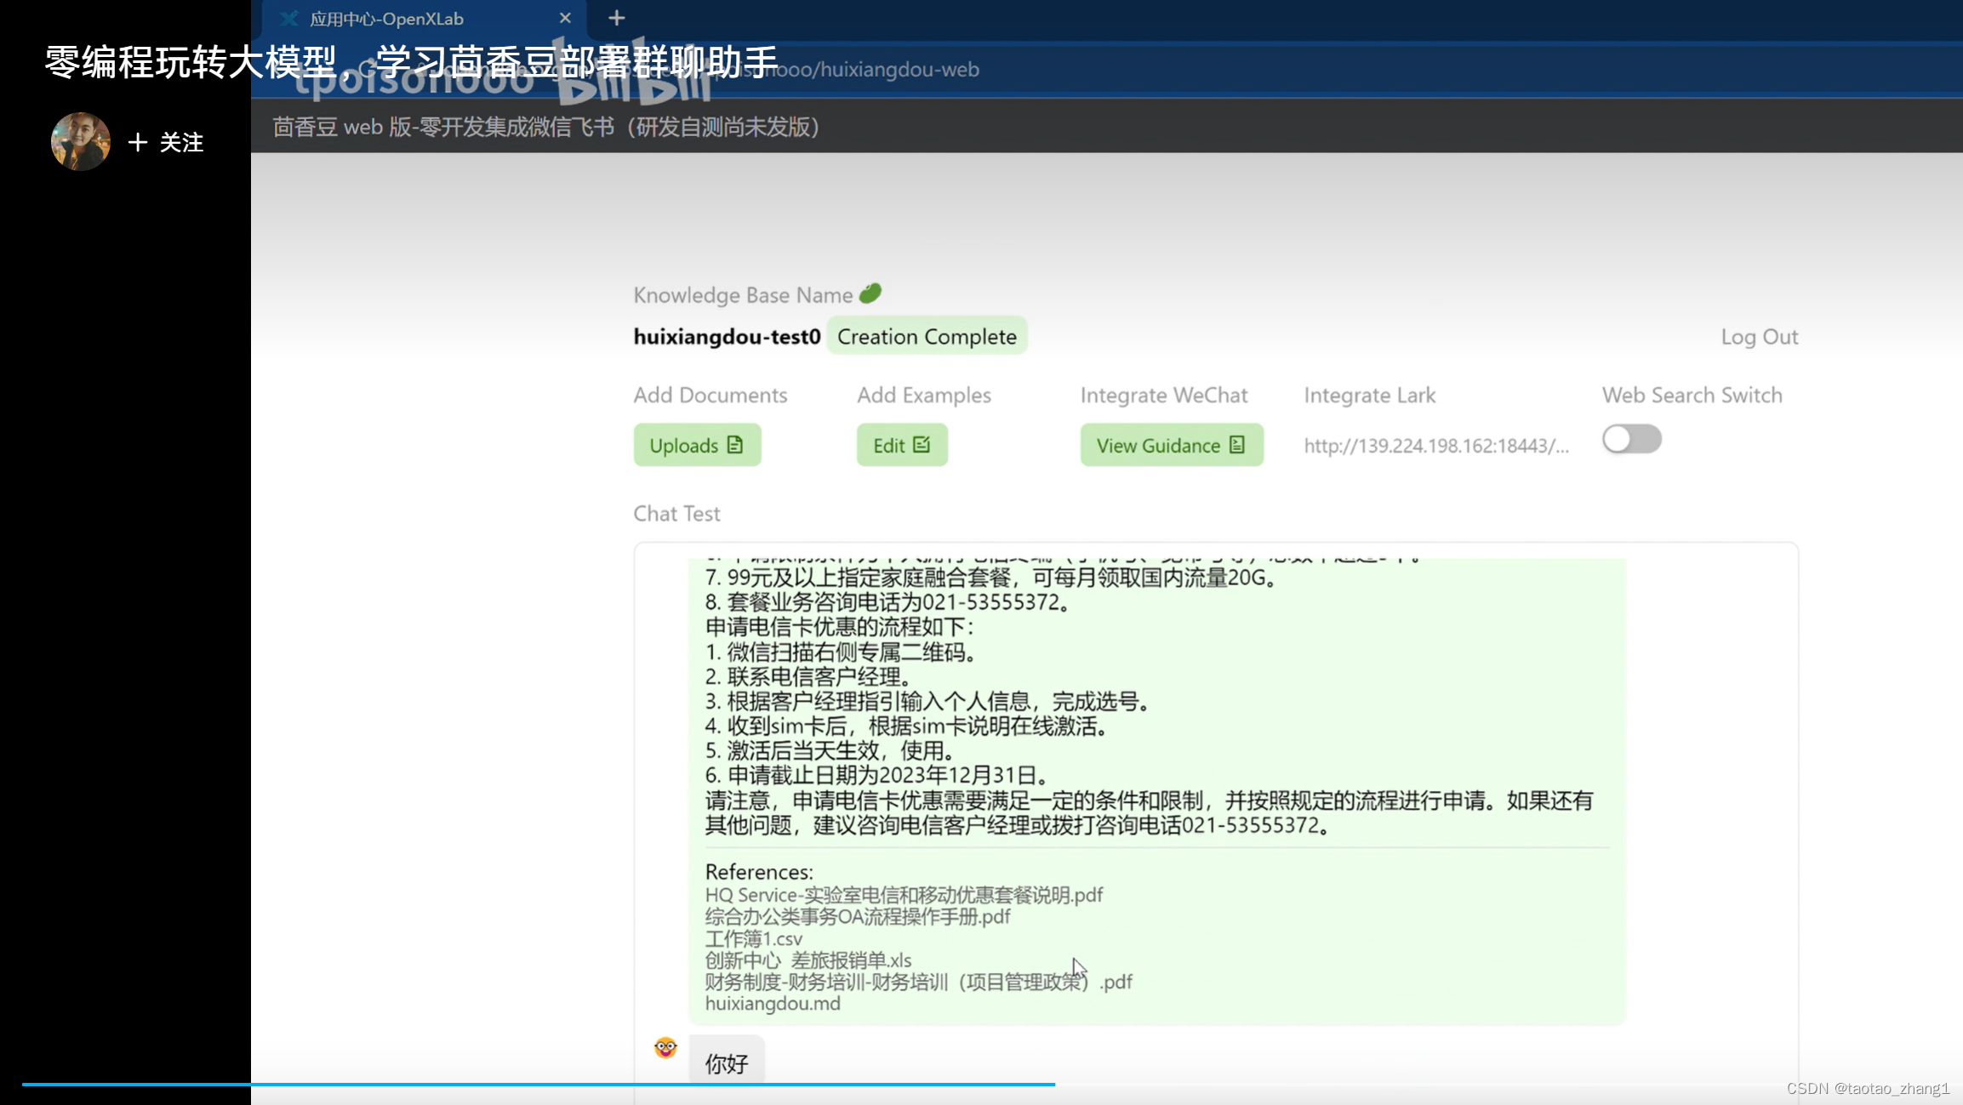Click the huixiangdou.md reference entry
Viewport: 1963px width, 1105px height.
tap(773, 1004)
